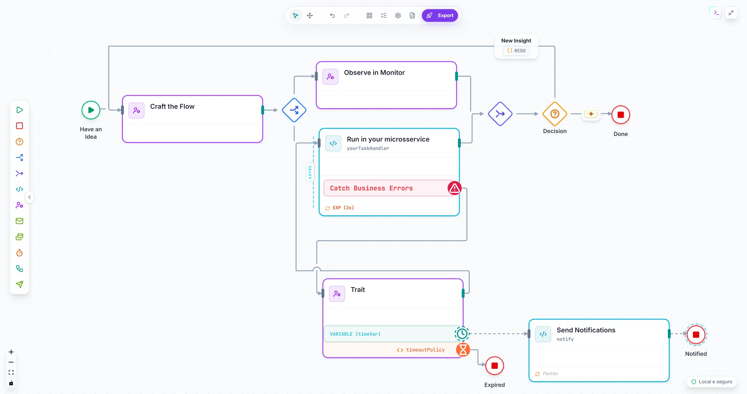Open the terminal console panel

pos(716,13)
